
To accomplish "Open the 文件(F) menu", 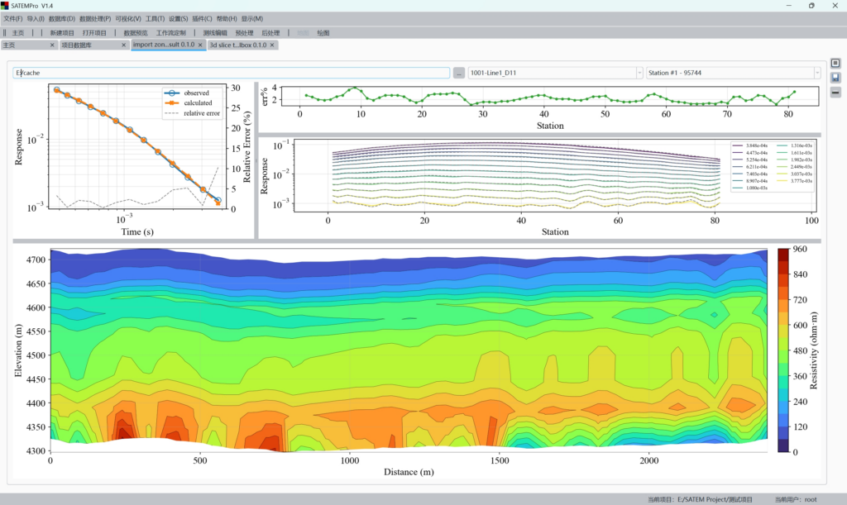I will pyautogui.click(x=13, y=18).
